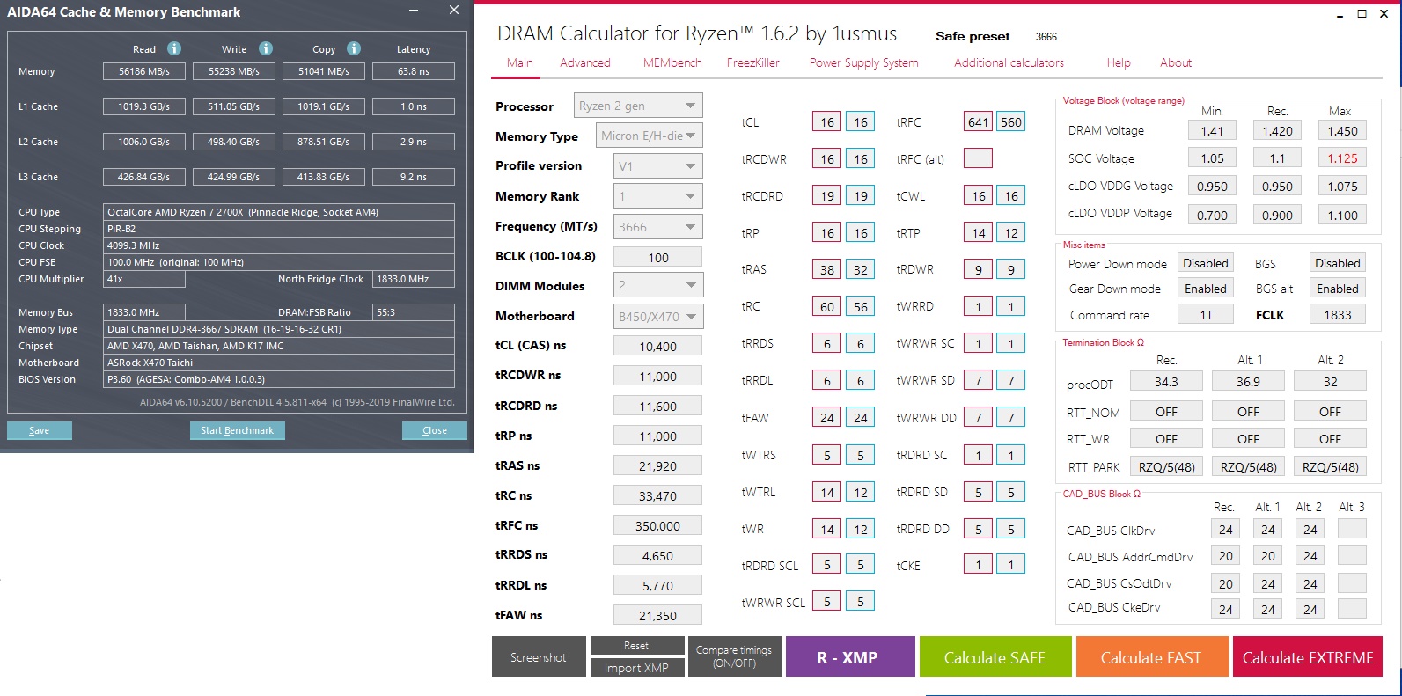1402x696 pixels.
Task: Click Calculate EXTREME
Action: (x=1308, y=657)
